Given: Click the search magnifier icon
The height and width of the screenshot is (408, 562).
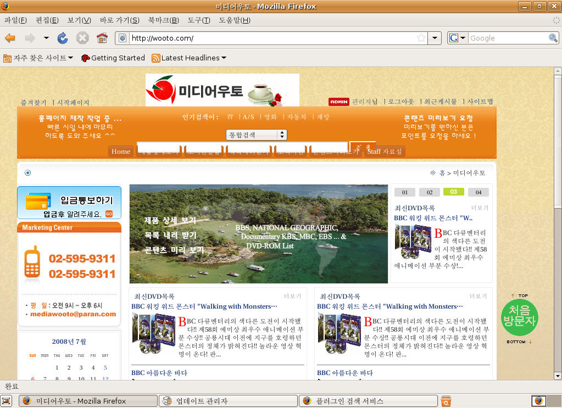Looking at the screenshot, I should [x=553, y=38].
